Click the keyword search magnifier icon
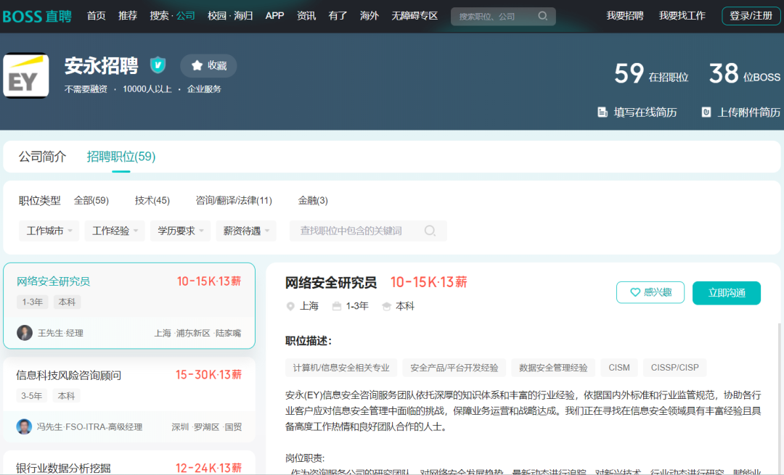Viewport: 784px width, 475px height. click(430, 231)
